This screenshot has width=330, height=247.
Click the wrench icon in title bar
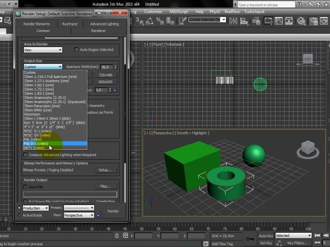(x=311, y=4)
